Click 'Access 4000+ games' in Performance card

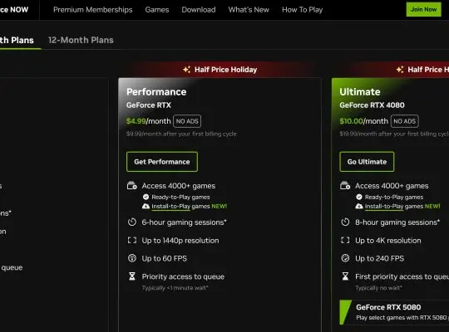click(x=179, y=186)
